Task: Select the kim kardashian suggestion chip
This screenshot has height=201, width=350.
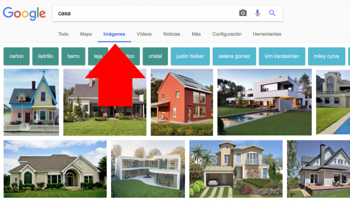Action: point(282,56)
